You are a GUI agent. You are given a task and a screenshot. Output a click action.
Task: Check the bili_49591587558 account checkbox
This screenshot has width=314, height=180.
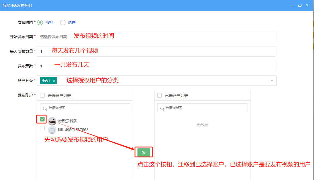tap(42, 128)
